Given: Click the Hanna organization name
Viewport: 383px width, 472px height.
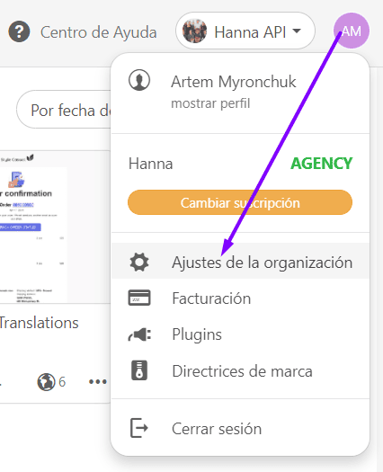Looking at the screenshot, I should 150,164.
